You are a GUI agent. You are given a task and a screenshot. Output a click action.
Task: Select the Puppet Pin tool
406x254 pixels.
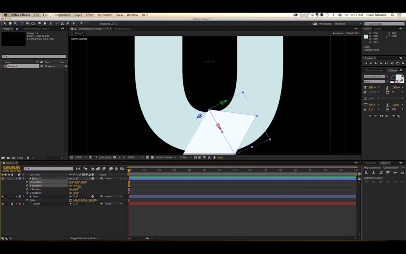coord(81,24)
